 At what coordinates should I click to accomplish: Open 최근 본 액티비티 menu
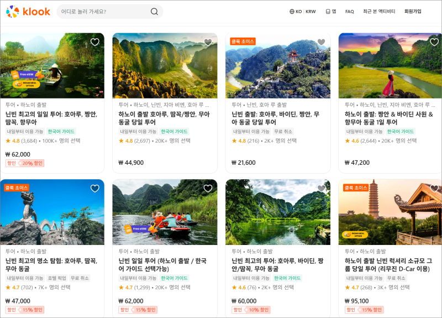(x=379, y=11)
